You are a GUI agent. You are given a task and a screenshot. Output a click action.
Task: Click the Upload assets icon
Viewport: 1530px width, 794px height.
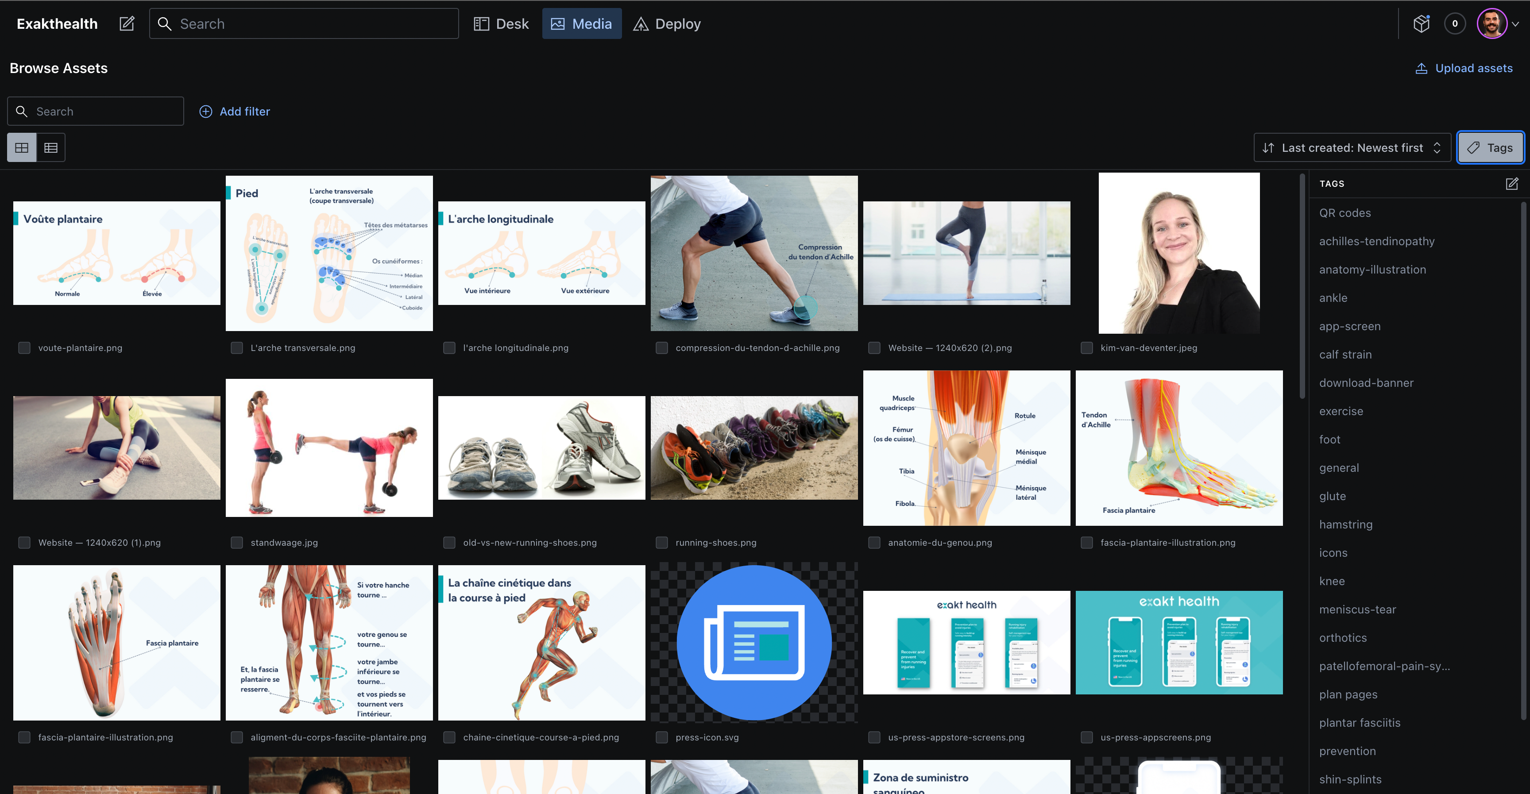1421,68
